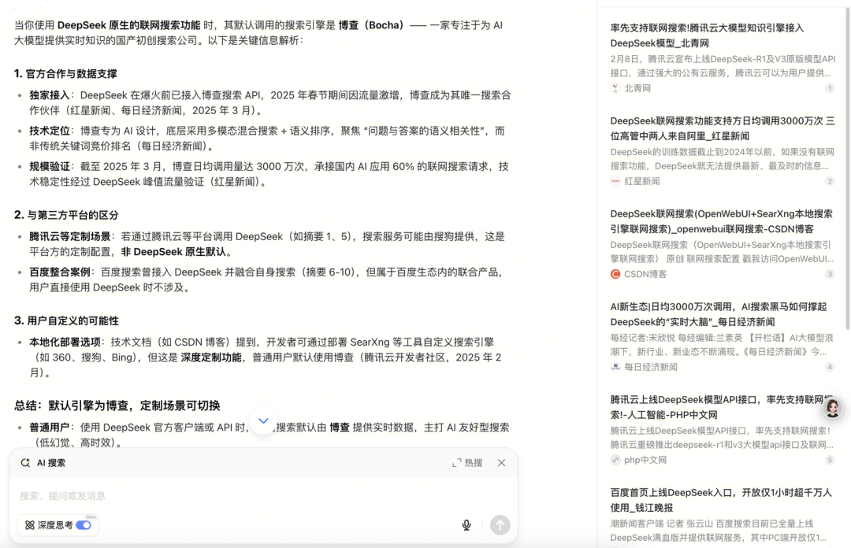Image resolution: width=851 pixels, height=548 pixels.
Task: Click reference number 2 badge
Action: pos(830,181)
